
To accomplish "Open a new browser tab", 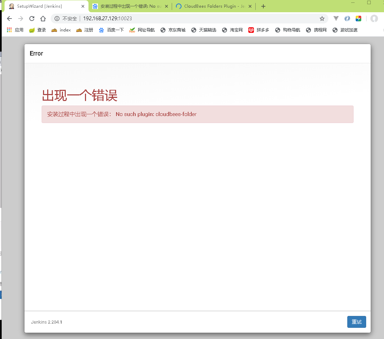I will [x=263, y=6].
